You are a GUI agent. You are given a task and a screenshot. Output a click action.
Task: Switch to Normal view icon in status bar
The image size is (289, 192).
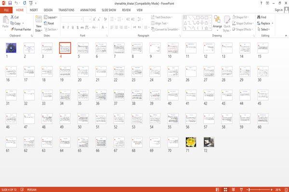(218, 190)
